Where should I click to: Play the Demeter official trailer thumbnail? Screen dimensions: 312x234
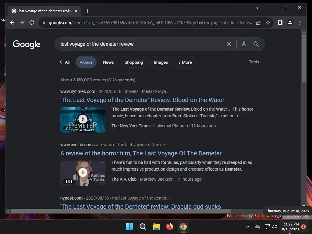coord(83,120)
